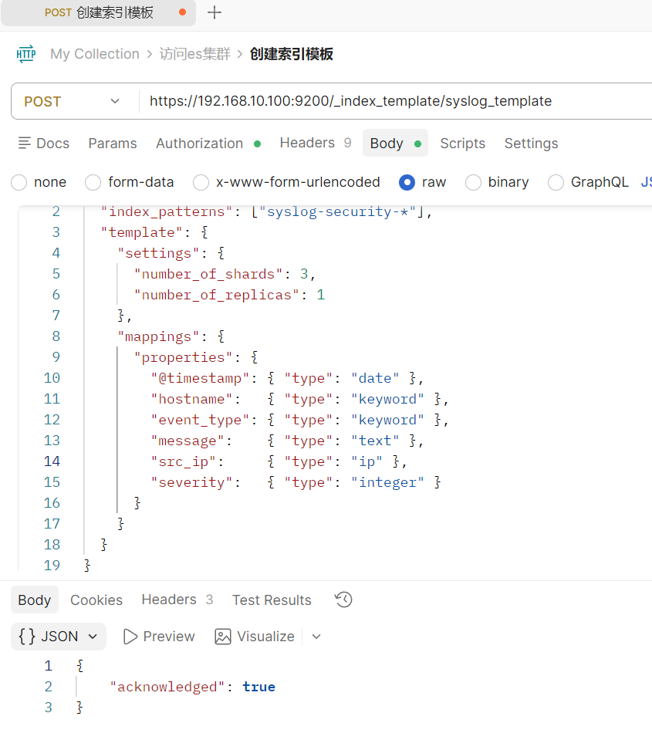Click the HTTP request type icon
The height and width of the screenshot is (750, 652).
click(x=26, y=54)
